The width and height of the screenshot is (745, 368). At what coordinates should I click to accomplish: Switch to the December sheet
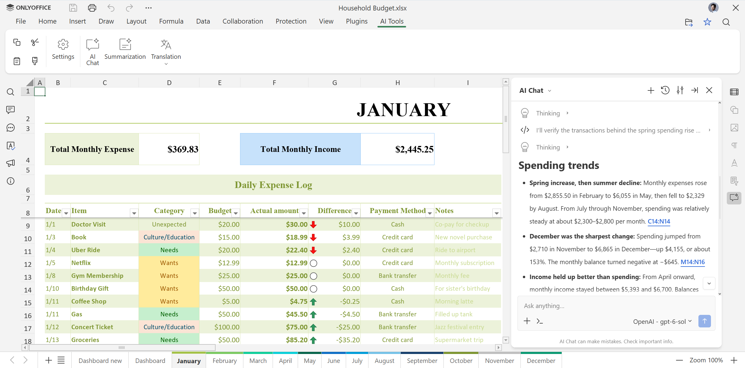click(541, 361)
